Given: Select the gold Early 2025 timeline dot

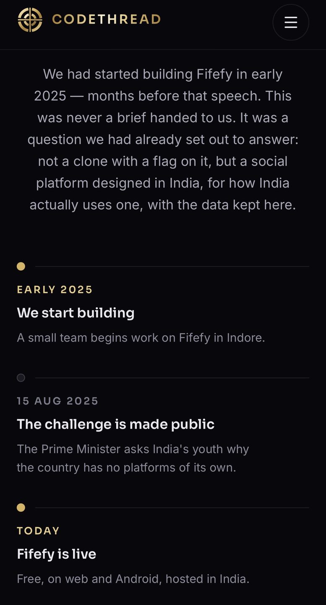Looking at the screenshot, I should [21, 266].
